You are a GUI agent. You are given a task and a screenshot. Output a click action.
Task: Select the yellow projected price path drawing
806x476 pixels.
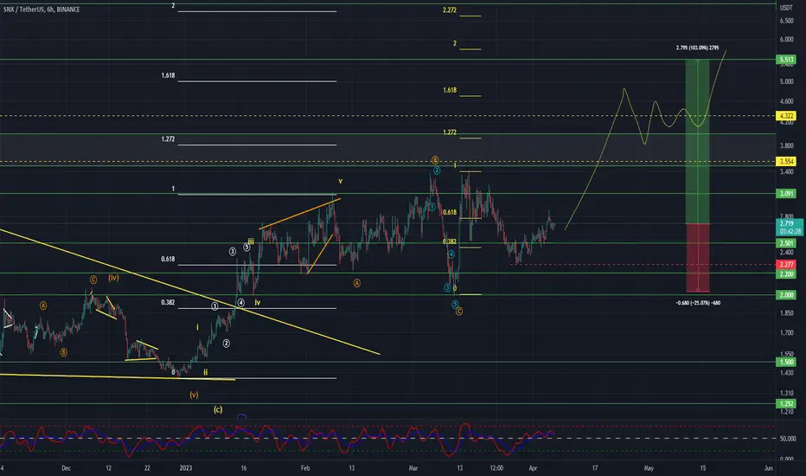pyautogui.click(x=645, y=139)
